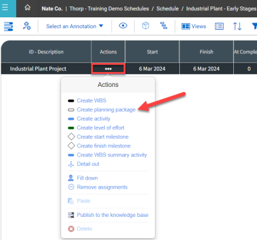The image size is (257, 240).
Task: Click the Start date 6 Mar 2024 cell
Action: (x=152, y=69)
